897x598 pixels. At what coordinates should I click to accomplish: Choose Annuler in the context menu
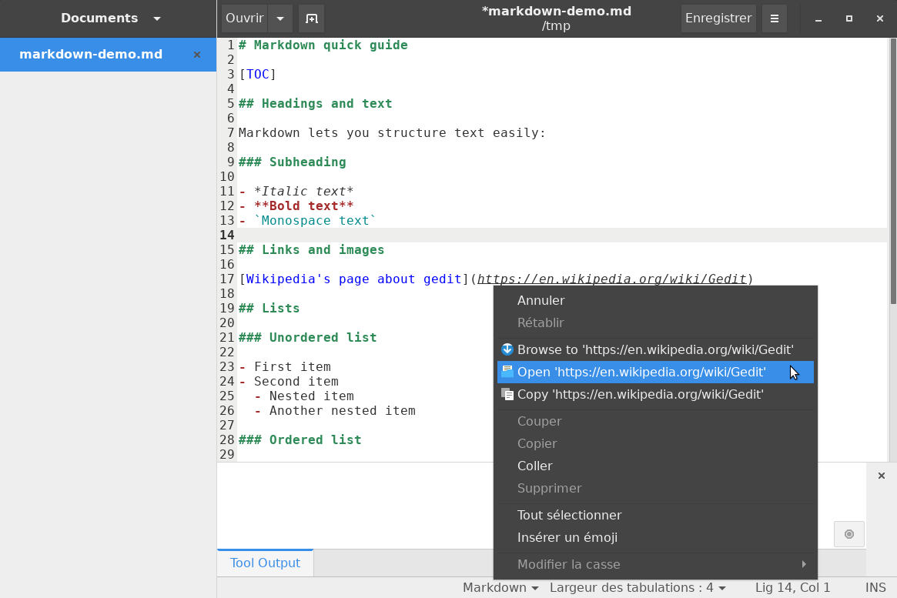pos(655,300)
